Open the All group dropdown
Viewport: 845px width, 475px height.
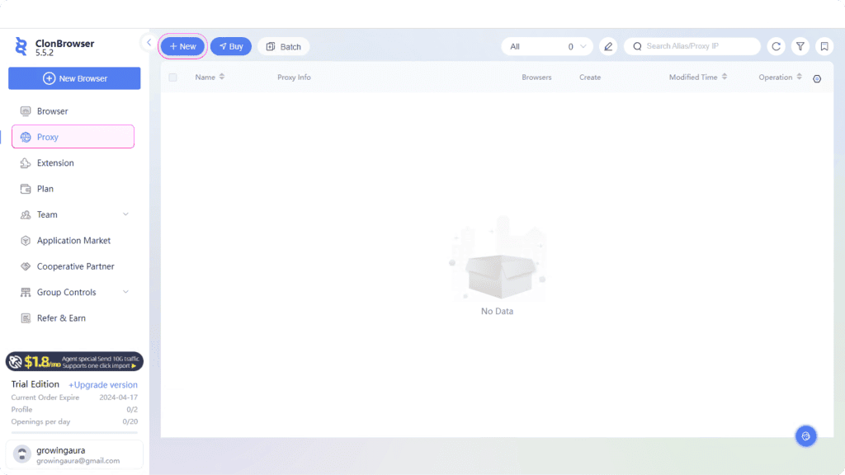(x=547, y=47)
